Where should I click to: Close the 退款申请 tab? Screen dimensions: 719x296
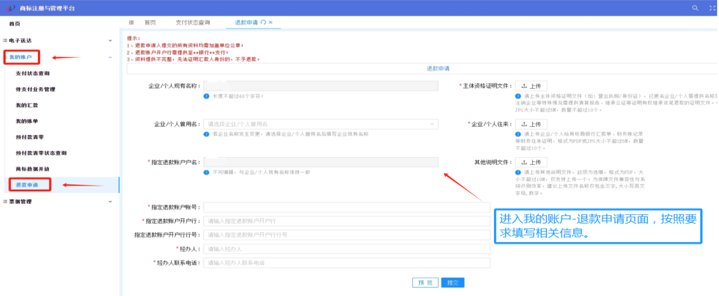271,23
